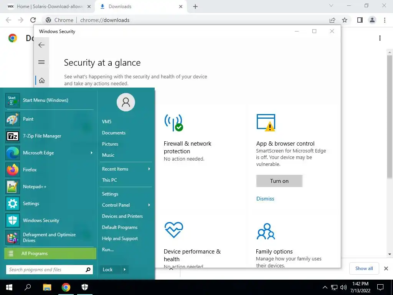Open taskbar search magnifier
This screenshot has width=393, height=295.
coord(28,287)
